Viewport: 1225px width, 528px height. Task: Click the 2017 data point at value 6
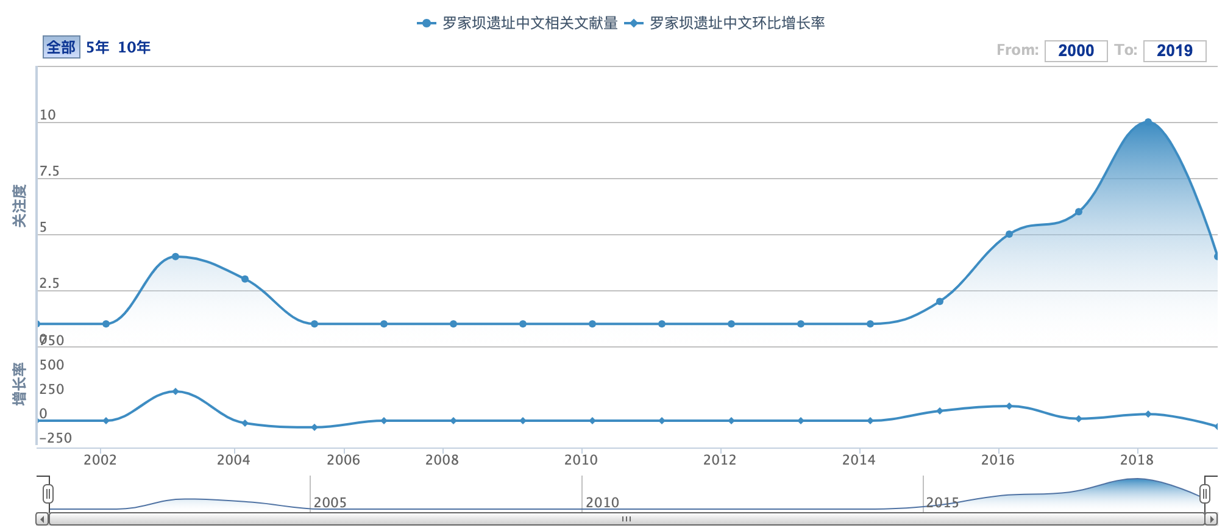pyautogui.click(x=1078, y=212)
